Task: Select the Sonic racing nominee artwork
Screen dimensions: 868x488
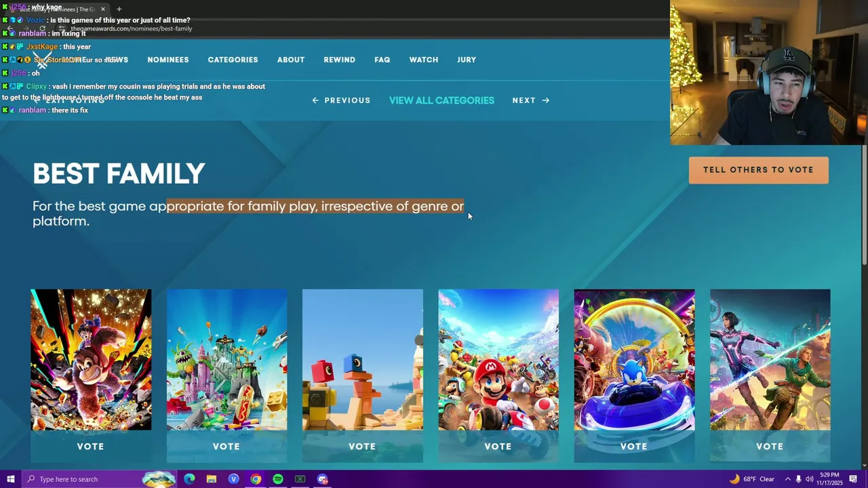Action: pyautogui.click(x=635, y=360)
